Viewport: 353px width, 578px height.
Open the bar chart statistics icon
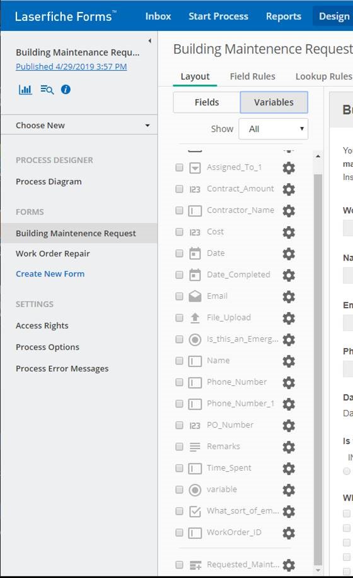(25, 89)
